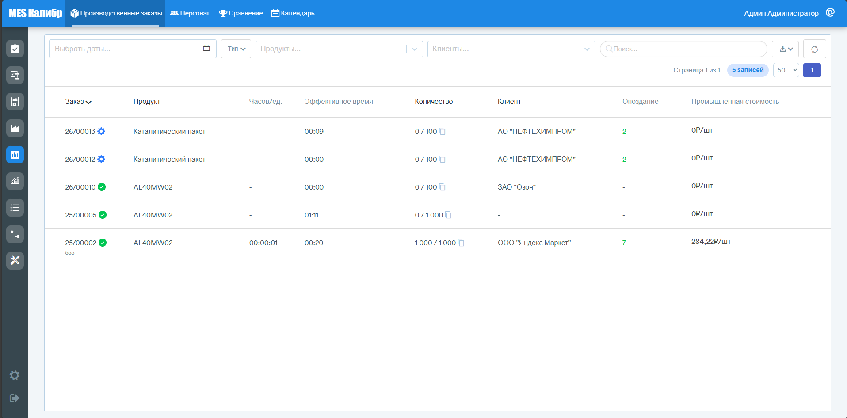Open the download export dropdown
Image resolution: width=847 pixels, height=418 pixels.
tap(785, 49)
